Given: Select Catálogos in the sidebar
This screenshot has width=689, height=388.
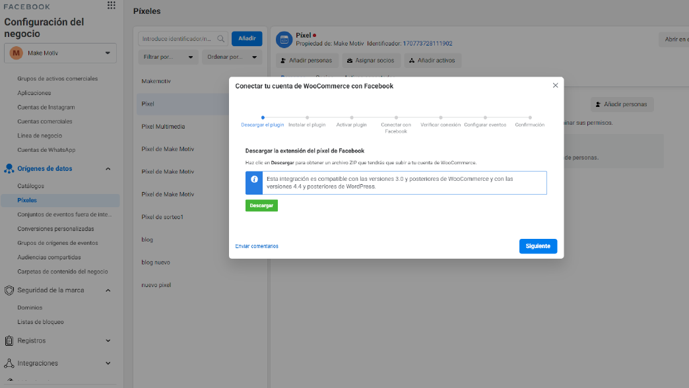Looking at the screenshot, I should (x=30, y=186).
